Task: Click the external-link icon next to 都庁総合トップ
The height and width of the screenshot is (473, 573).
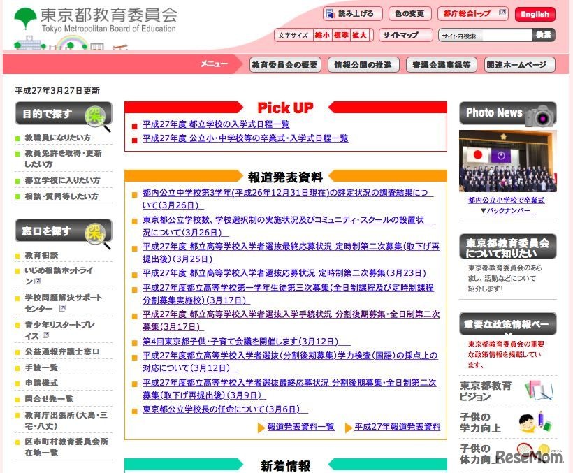Action: 502,13
